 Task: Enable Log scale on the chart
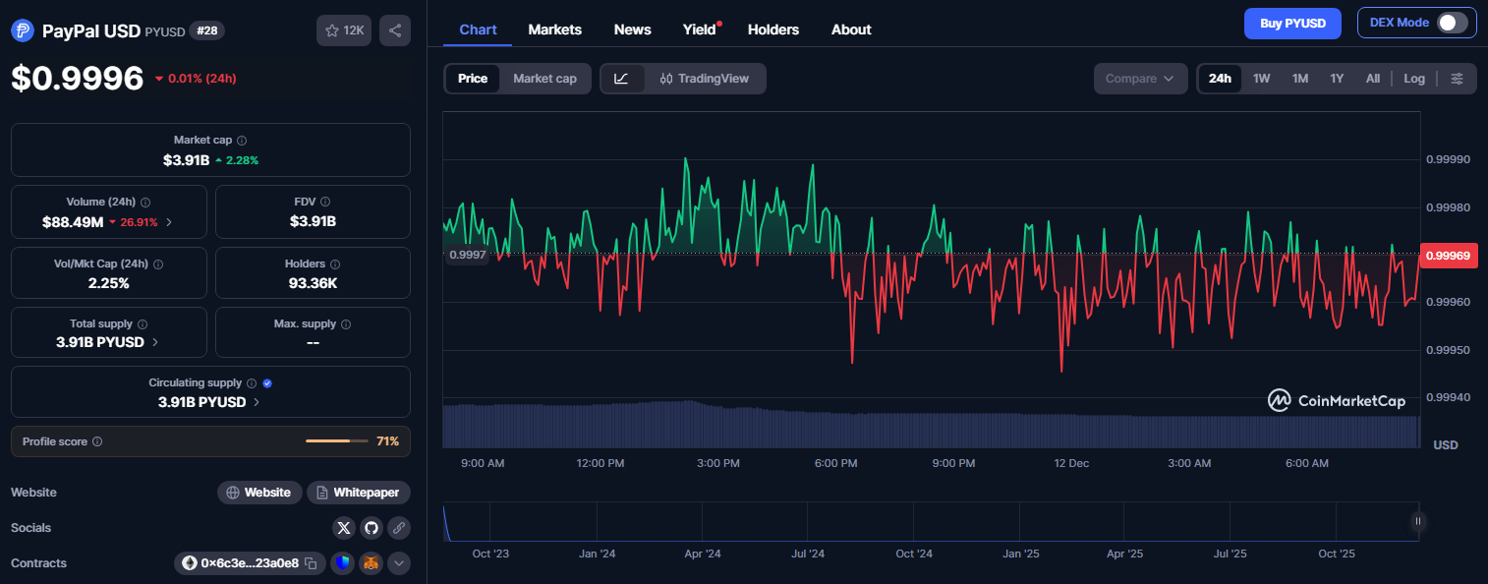click(1413, 79)
